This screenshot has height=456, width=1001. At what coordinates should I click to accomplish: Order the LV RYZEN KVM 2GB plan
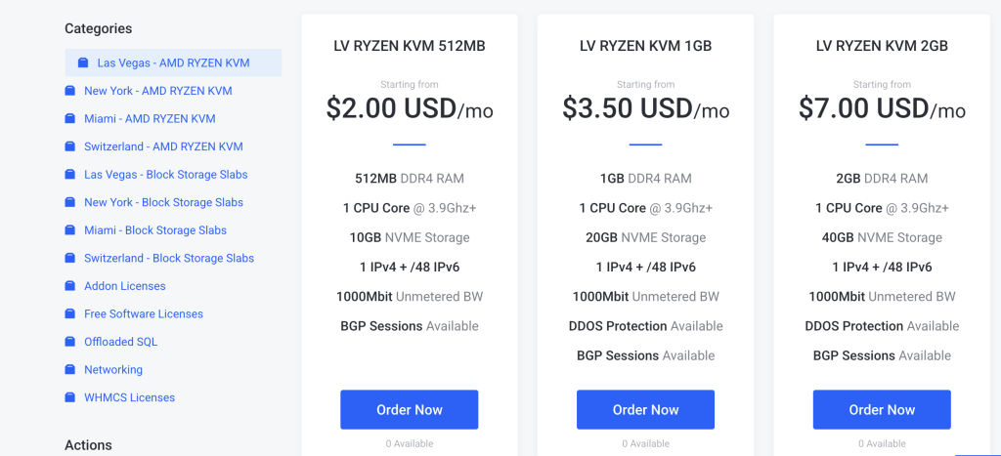(882, 410)
